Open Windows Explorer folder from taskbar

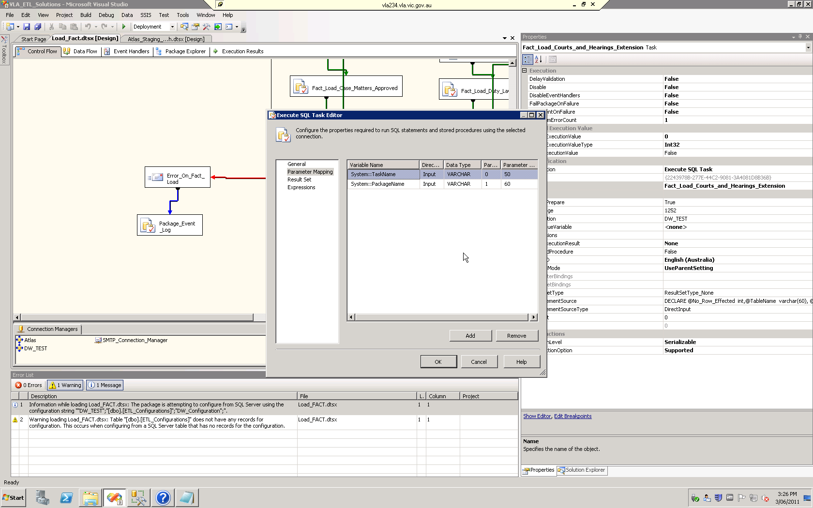[90, 498]
